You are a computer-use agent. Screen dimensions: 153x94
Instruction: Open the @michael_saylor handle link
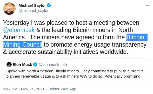[x=34, y=11]
